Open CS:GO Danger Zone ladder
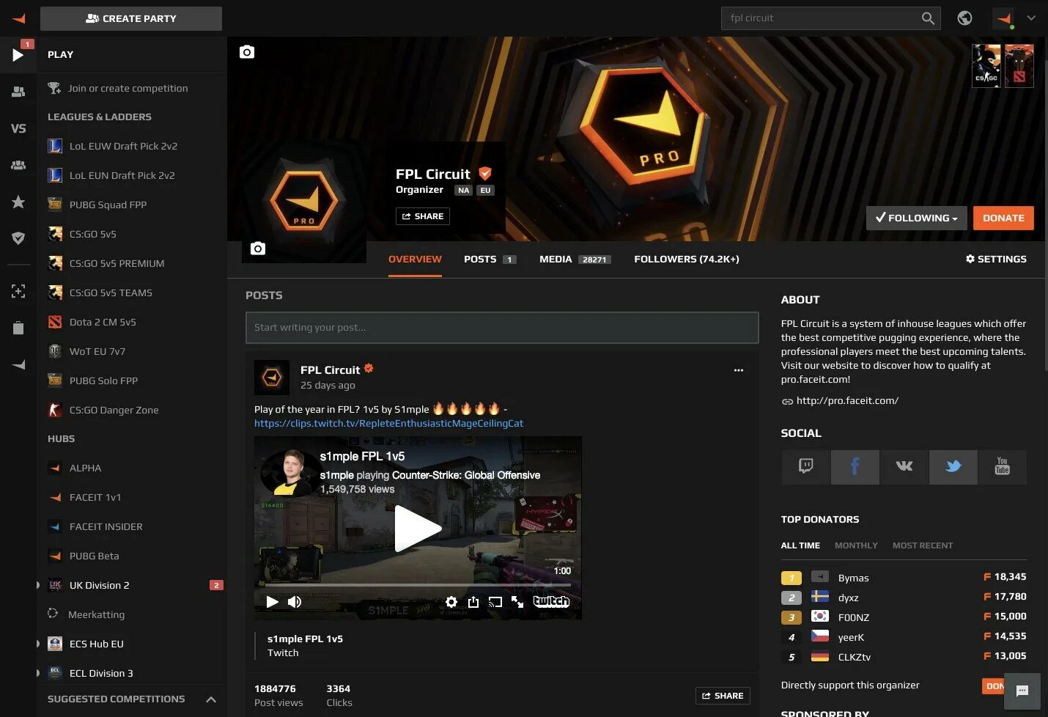 [114, 410]
